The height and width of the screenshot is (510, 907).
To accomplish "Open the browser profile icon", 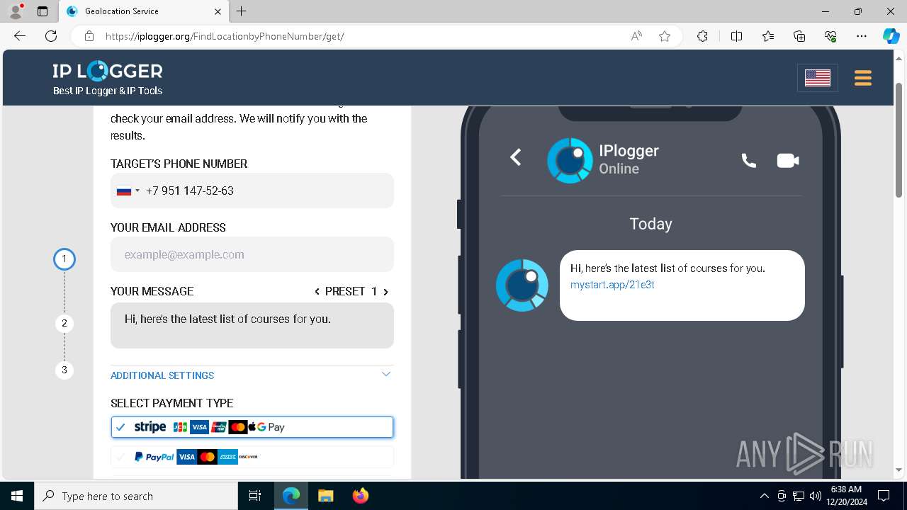I will point(15,11).
